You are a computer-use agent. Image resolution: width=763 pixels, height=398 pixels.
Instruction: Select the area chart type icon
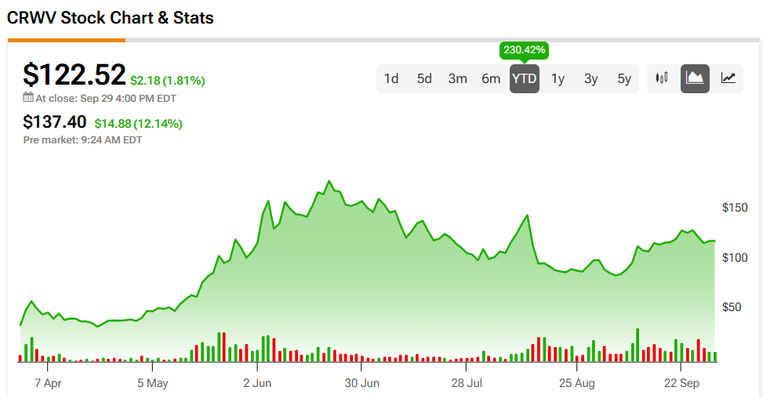tap(695, 78)
